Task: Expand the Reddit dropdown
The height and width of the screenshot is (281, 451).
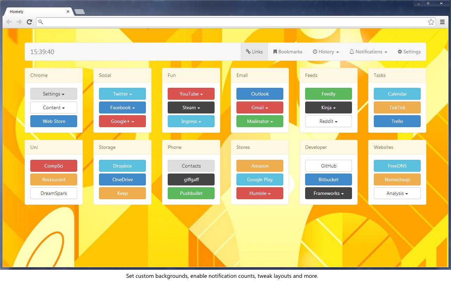Action: (328, 121)
